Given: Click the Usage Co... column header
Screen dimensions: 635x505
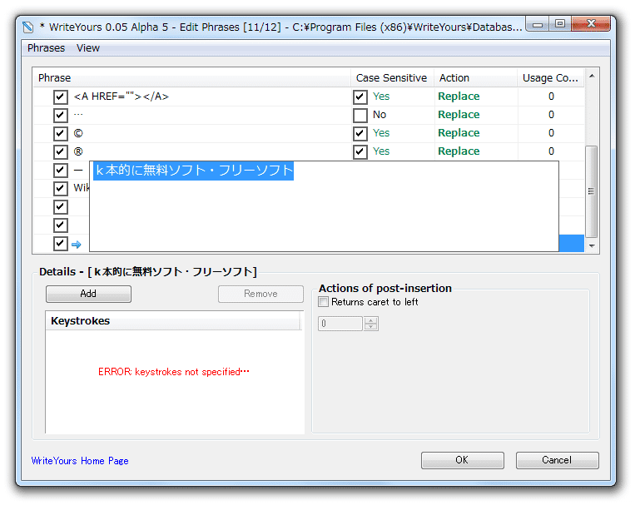Looking at the screenshot, I should 550,77.
